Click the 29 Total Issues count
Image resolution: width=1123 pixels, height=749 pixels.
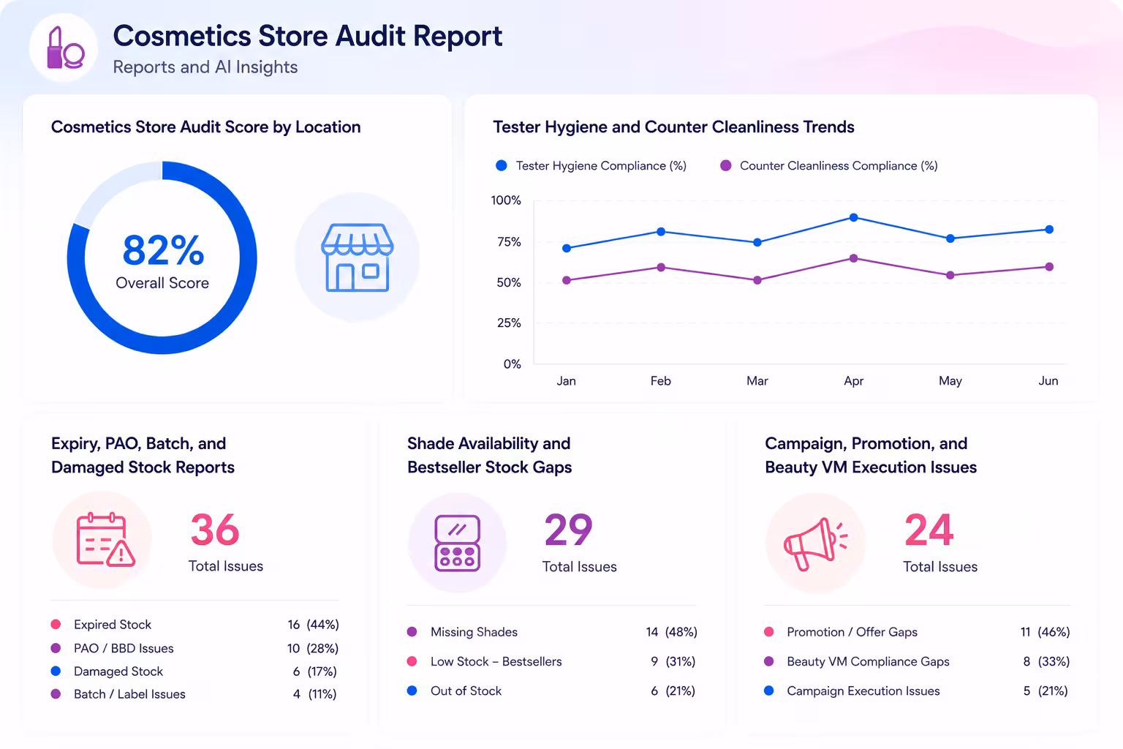[x=579, y=541]
